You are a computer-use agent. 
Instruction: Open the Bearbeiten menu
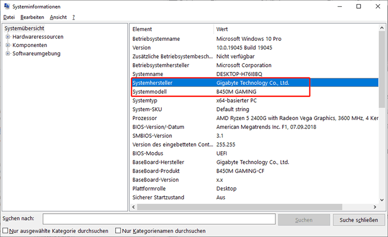(x=32, y=17)
